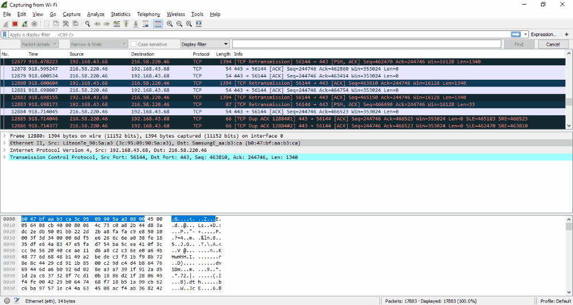Open the Display filter search type dropdown
573x305 pixels.
point(205,44)
